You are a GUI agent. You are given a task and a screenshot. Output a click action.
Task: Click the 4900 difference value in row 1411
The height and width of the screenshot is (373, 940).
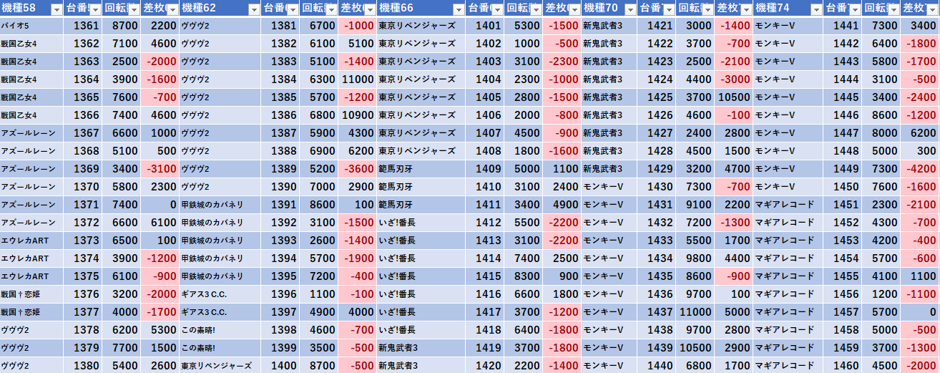point(562,205)
